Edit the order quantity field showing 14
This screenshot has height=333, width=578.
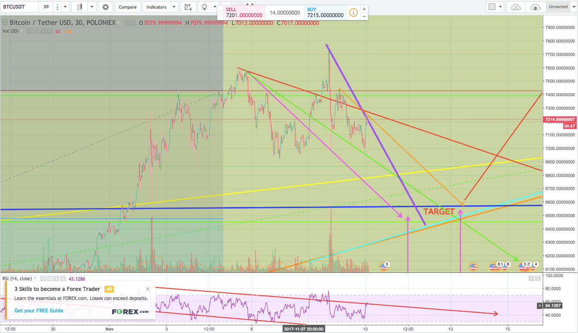(x=285, y=12)
